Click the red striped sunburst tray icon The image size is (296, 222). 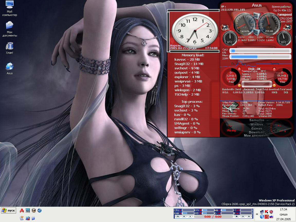pyautogui.click(x=266, y=217)
